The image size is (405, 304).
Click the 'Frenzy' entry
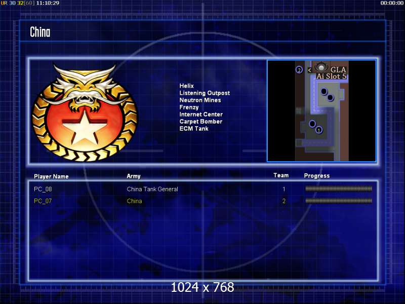click(189, 107)
